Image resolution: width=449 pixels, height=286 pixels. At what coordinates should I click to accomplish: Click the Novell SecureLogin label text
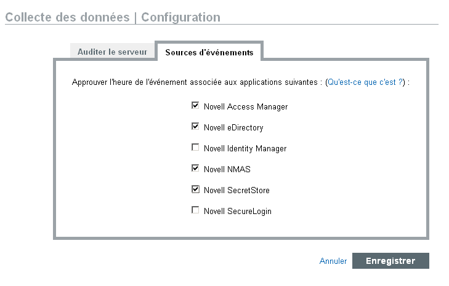click(237, 211)
